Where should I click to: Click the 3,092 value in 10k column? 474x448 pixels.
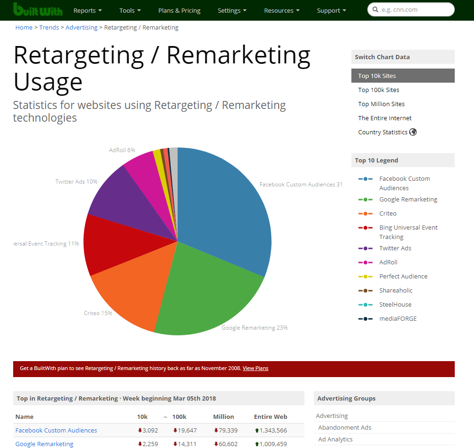150,430
